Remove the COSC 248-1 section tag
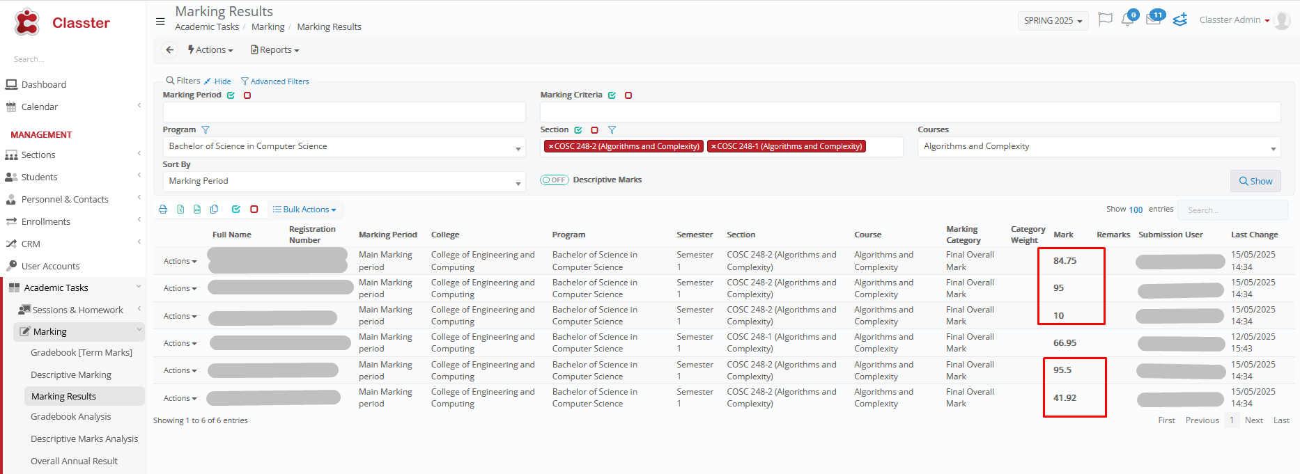 point(713,147)
